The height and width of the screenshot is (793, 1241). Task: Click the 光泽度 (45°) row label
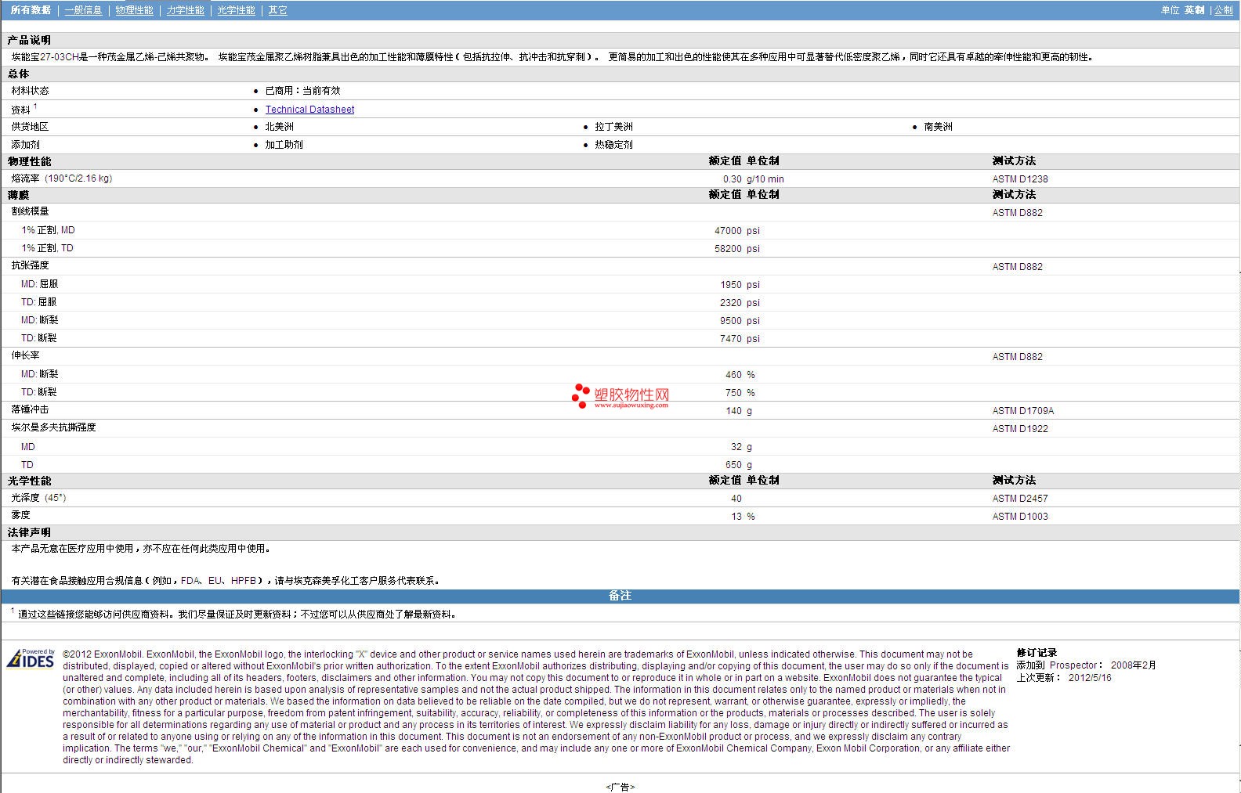tap(38, 498)
